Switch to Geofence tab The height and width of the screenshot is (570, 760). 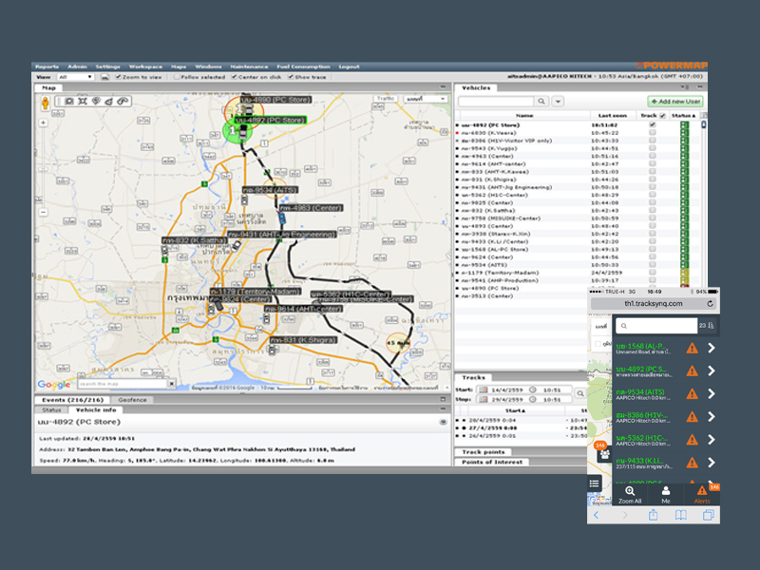(x=132, y=400)
